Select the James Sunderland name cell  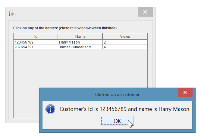click(x=80, y=47)
